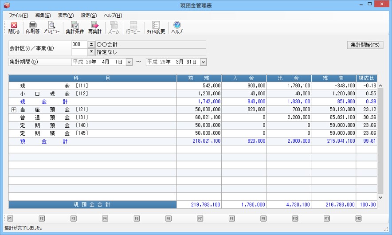This screenshot has height=235, width=392.
Task: Open the start date dropdown calendar
Action: pos(129,62)
